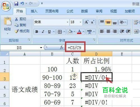Increase font size with large A
This screenshot has width=140, height=107.
click(x=87, y=22)
